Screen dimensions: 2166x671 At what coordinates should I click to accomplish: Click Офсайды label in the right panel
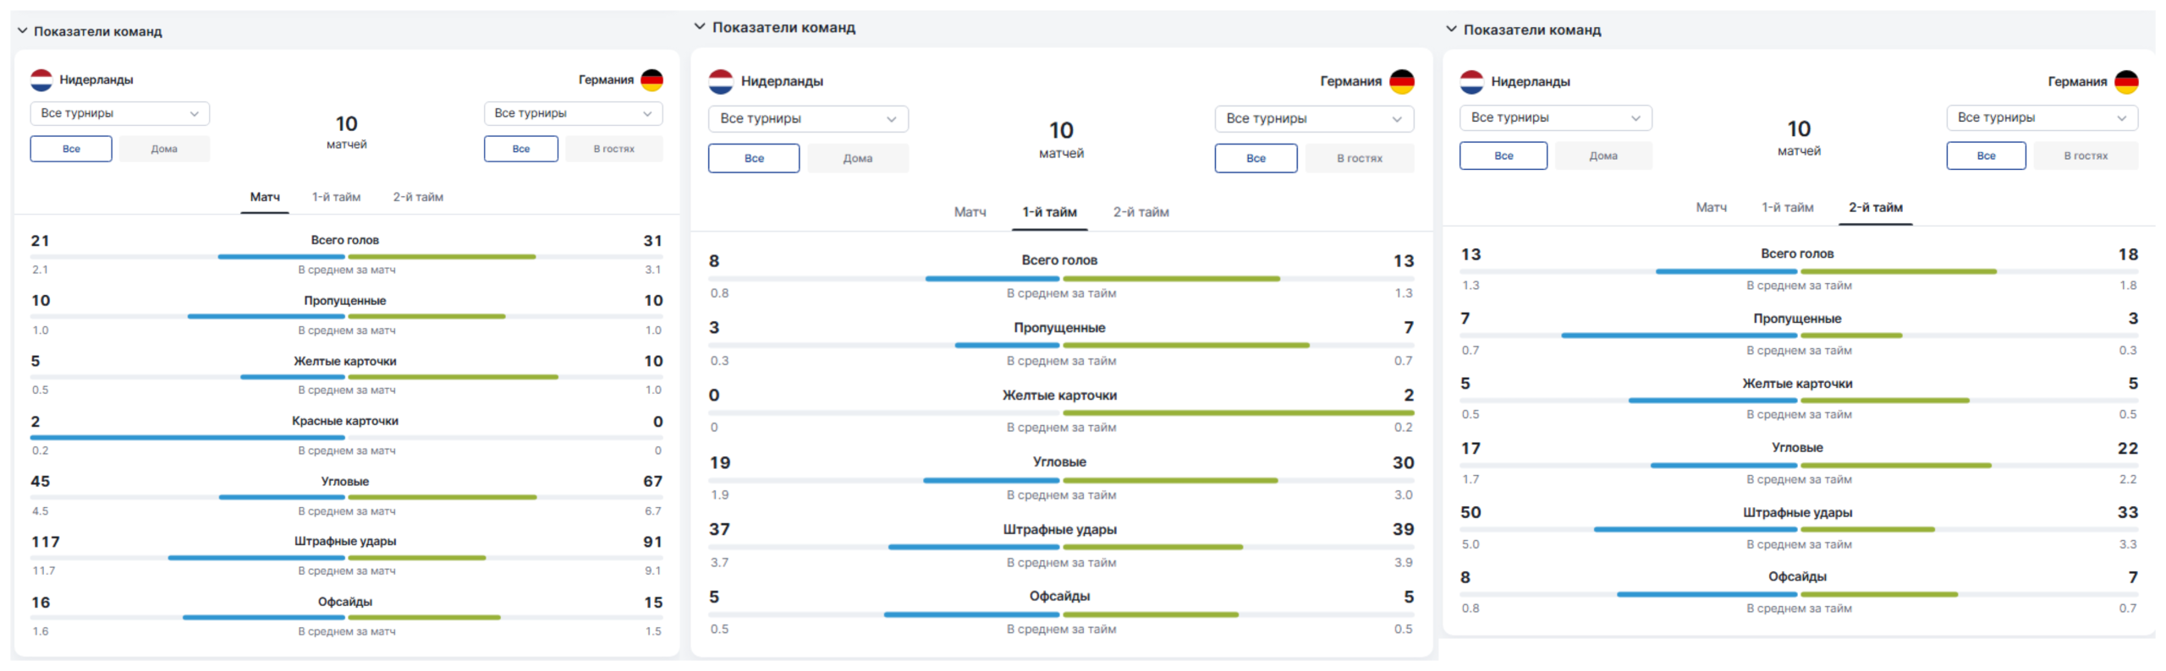[1797, 576]
